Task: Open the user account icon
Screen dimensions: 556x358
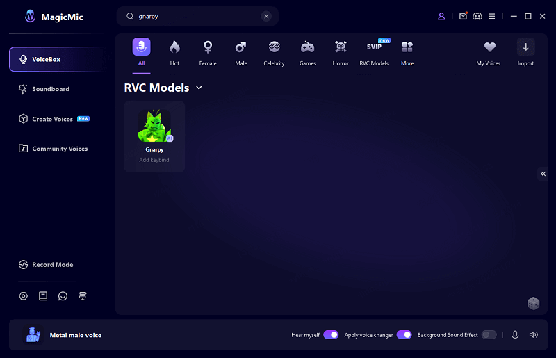Action: click(441, 16)
